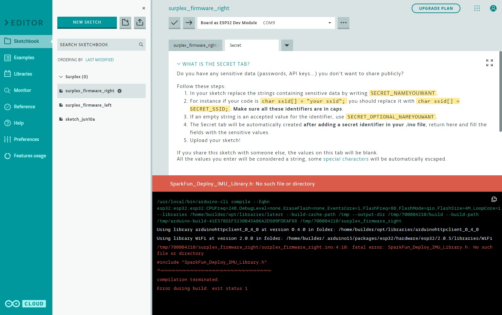This screenshot has width=502, height=315.
Task: Create a new folder in sketchbook
Action: [125, 23]
